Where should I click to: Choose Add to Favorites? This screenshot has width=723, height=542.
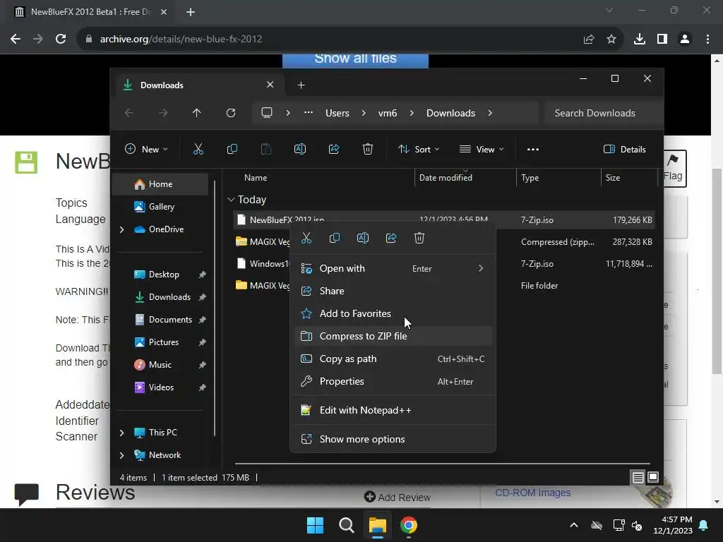click(x=393, y=313)
